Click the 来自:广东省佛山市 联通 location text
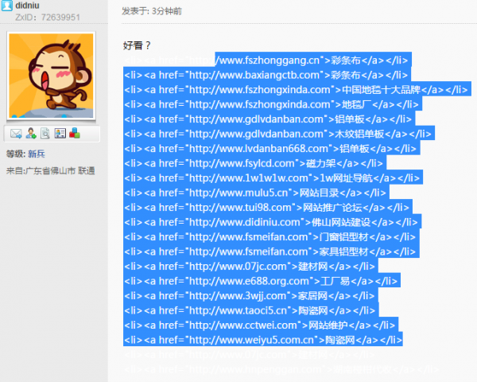Image resolution: width=477 pixels, height=382 pixels. 51,170
